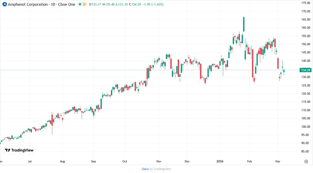Click the Jul label on time axis

[x=30, y=161]
